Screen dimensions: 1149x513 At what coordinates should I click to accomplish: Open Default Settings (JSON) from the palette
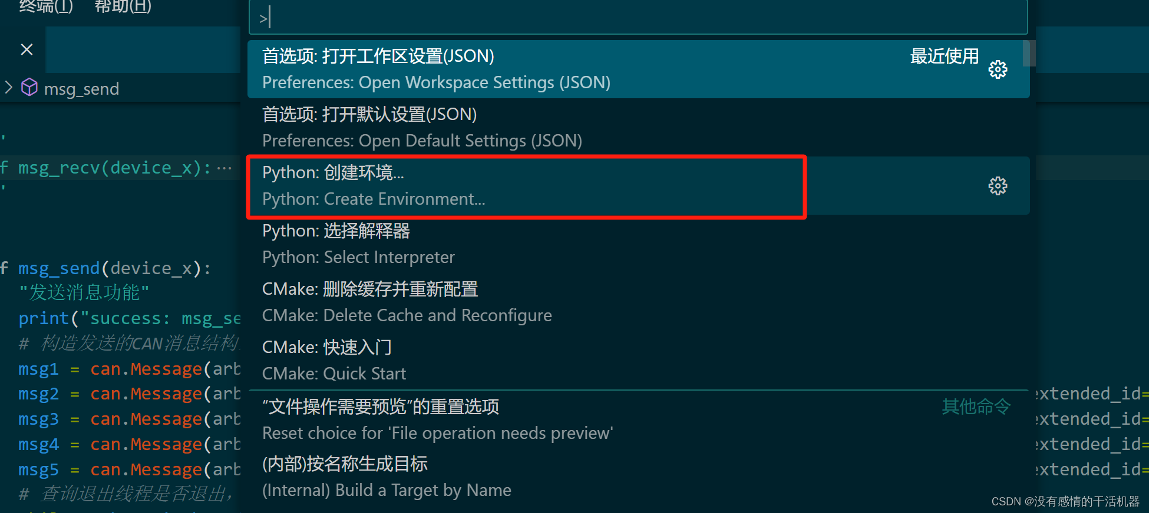coord(412,127)
